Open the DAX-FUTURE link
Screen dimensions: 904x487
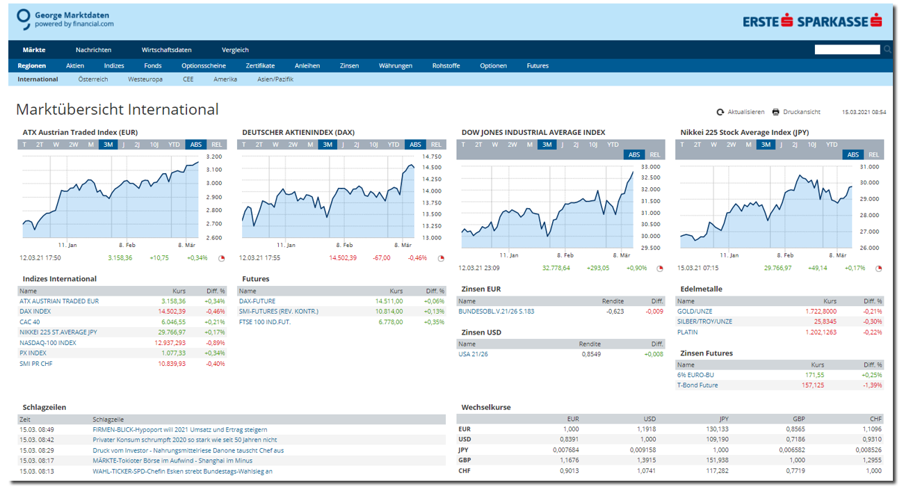coord(257,301)
